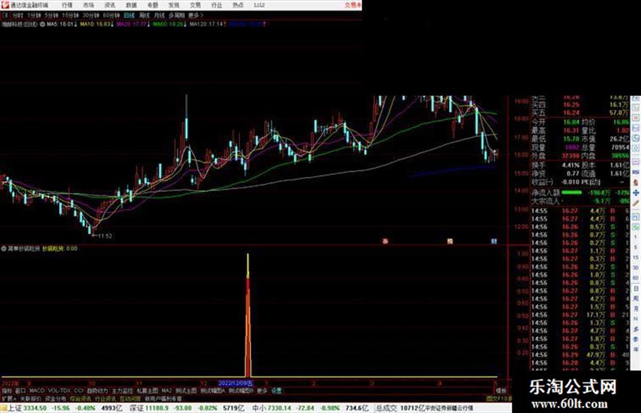The image size is (641, 413).
Task: Click the 换手 4.41% value
Action: click(570, 165)
